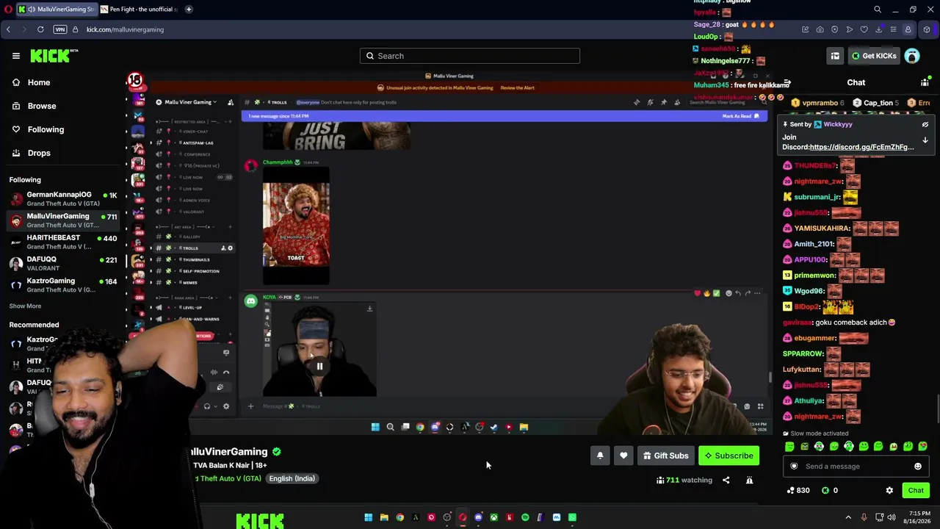Open File Explorer from the taskbar
Image resolution: width=940 pixels, height=529 pixels.
click(x=384, y=517)
